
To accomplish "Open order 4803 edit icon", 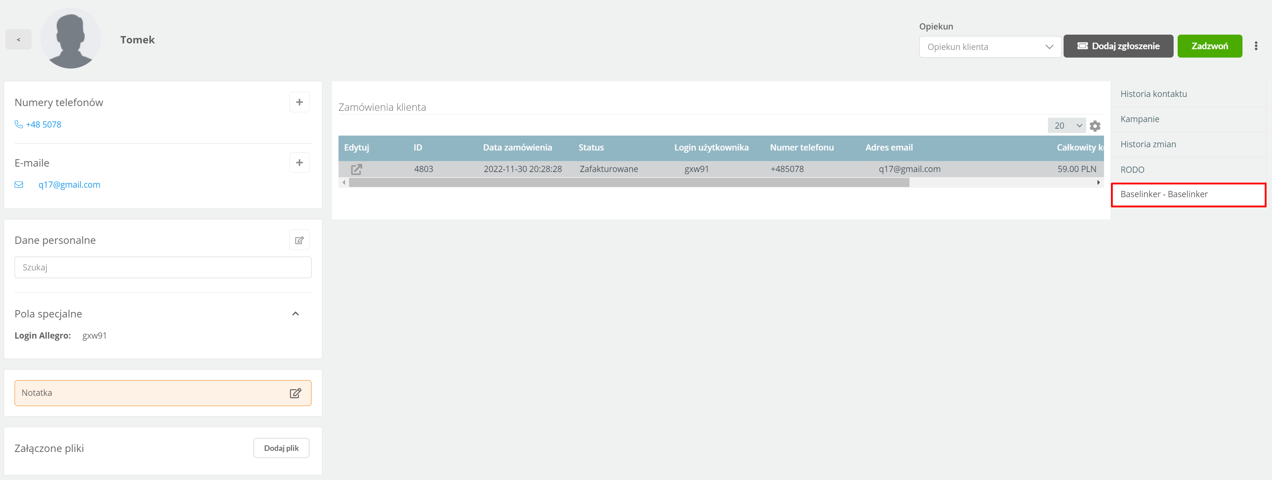I will [x=356, y=169].
